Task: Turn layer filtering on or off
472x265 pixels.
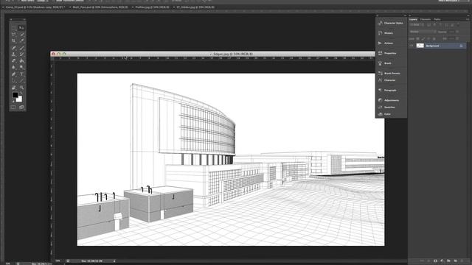Action: 459,25
